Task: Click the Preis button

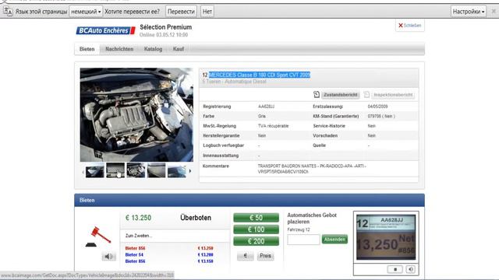Action: tap(265, 256)
